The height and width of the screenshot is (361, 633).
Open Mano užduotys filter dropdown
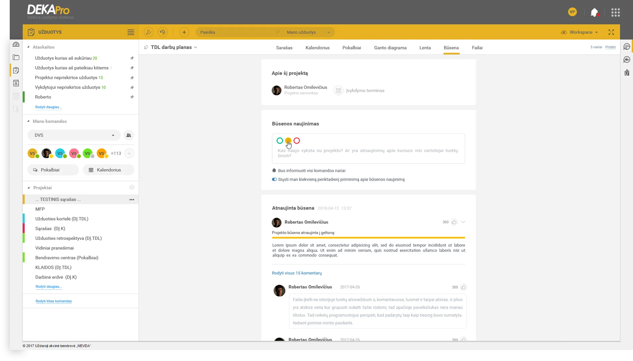coord(308,32)
